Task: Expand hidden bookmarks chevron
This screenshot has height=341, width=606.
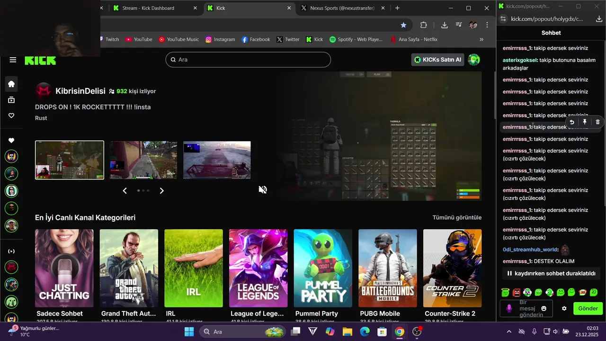Action: [481, 39]
